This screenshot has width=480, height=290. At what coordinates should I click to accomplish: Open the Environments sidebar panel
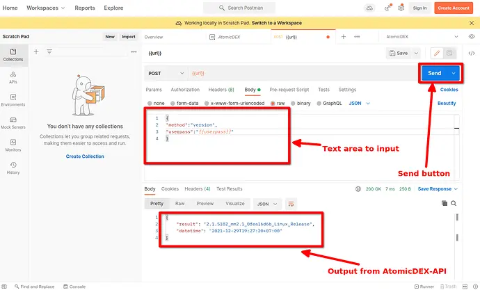click(x=13, y=99)
